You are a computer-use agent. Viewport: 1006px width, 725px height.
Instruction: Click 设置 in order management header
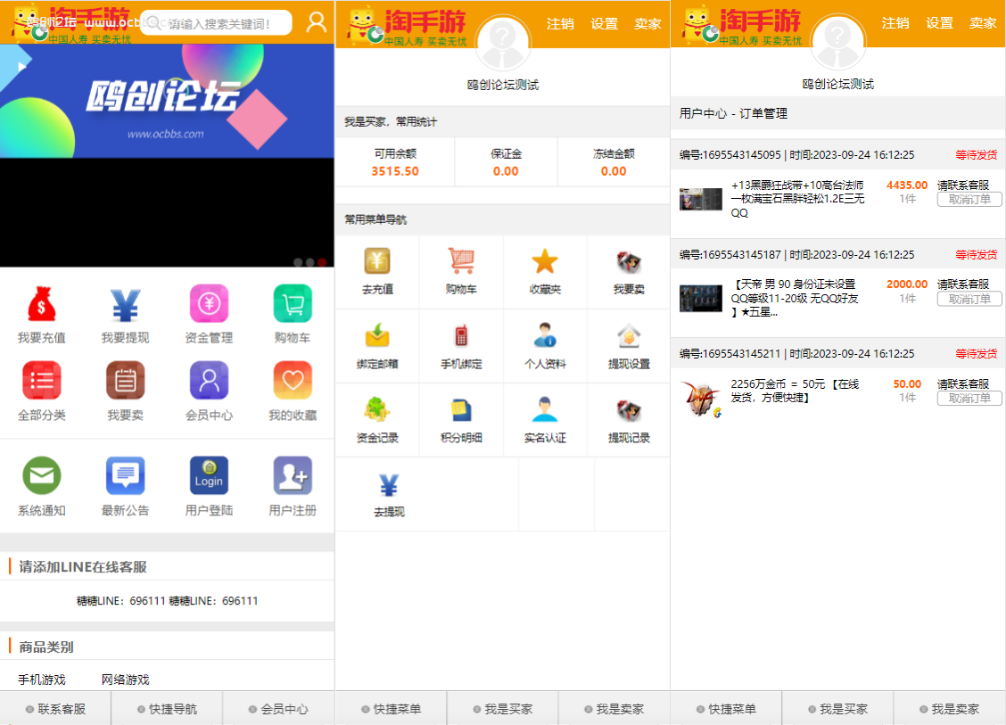pos(939,23)
